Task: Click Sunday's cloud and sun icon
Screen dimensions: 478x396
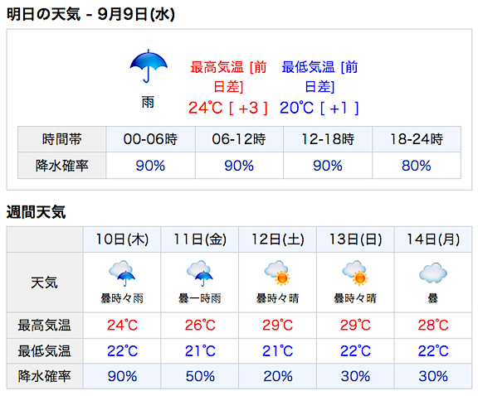Action: click(x=355, y=273)
